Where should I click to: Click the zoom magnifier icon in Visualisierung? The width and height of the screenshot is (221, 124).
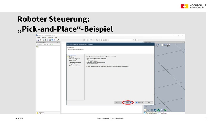[159, 45]
